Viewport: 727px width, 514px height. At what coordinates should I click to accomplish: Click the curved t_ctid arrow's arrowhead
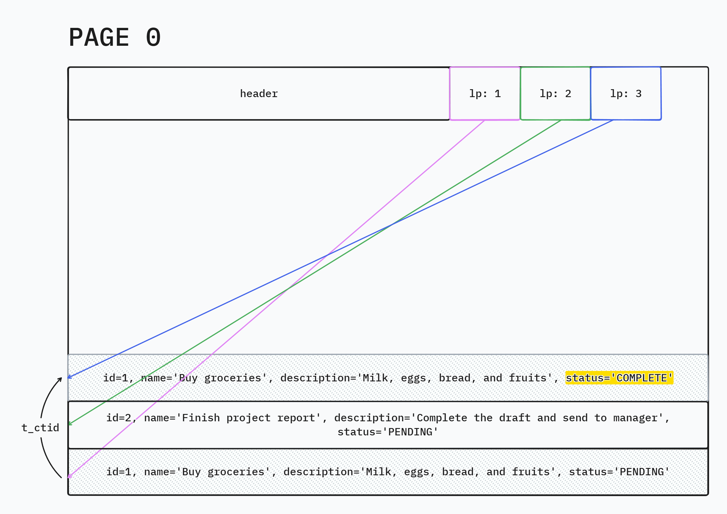pos(60,379)
